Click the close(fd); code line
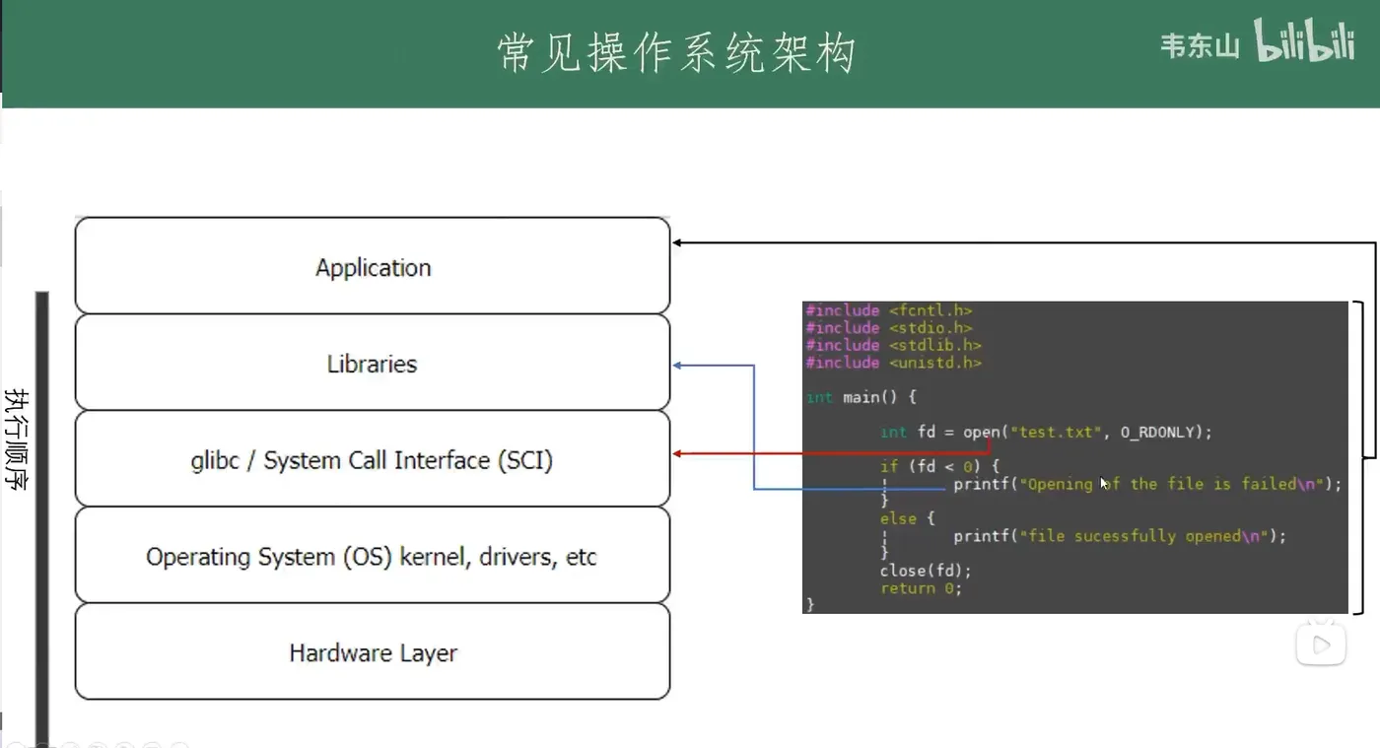The height and width of the screenshot is (748, 1380). [x=926, y=571]
